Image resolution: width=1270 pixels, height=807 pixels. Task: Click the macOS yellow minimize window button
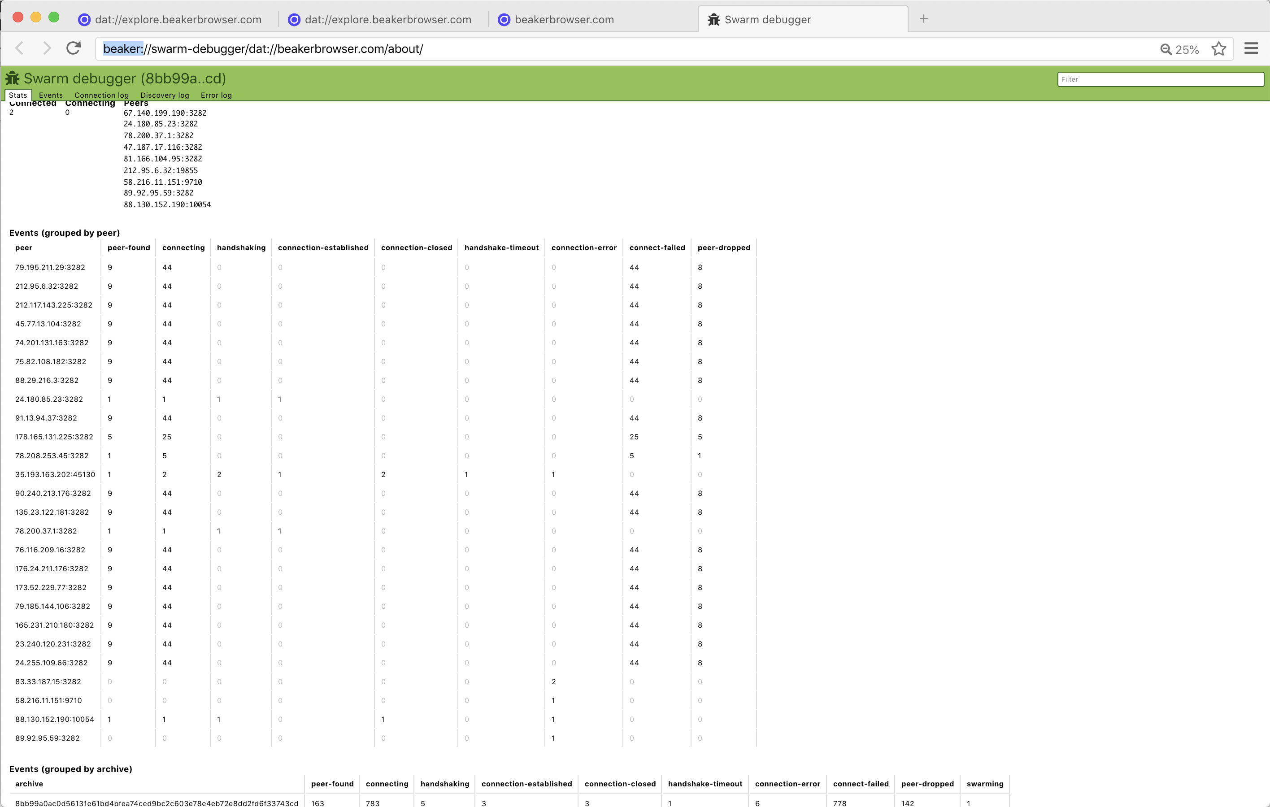click(x=36, y=17)
